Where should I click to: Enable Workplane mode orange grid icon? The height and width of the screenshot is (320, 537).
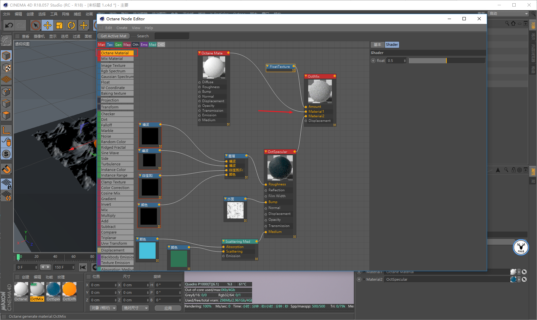click(x=6, y=80)
